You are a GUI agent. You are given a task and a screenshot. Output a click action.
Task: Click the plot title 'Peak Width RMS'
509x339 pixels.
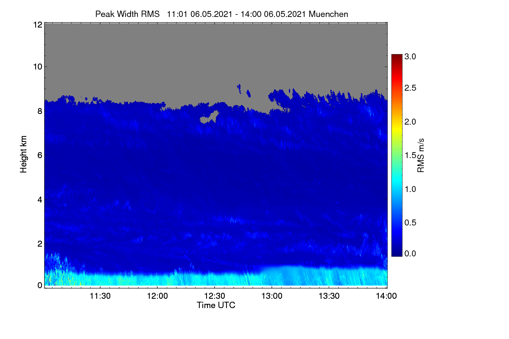pyautogui.click(x=127, y=14)
